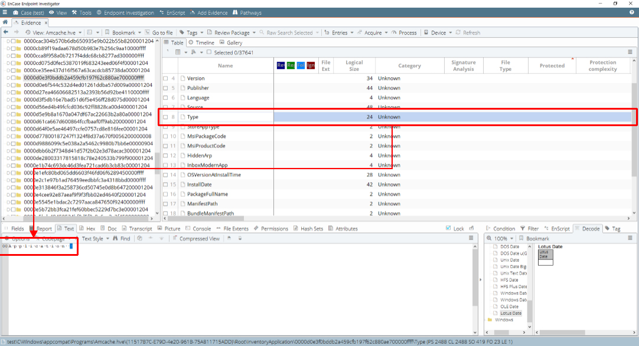Image resolution: width=639 pixels, height=346 pixels.
Task: Open the EnScript menu
Action: (172, 12)
